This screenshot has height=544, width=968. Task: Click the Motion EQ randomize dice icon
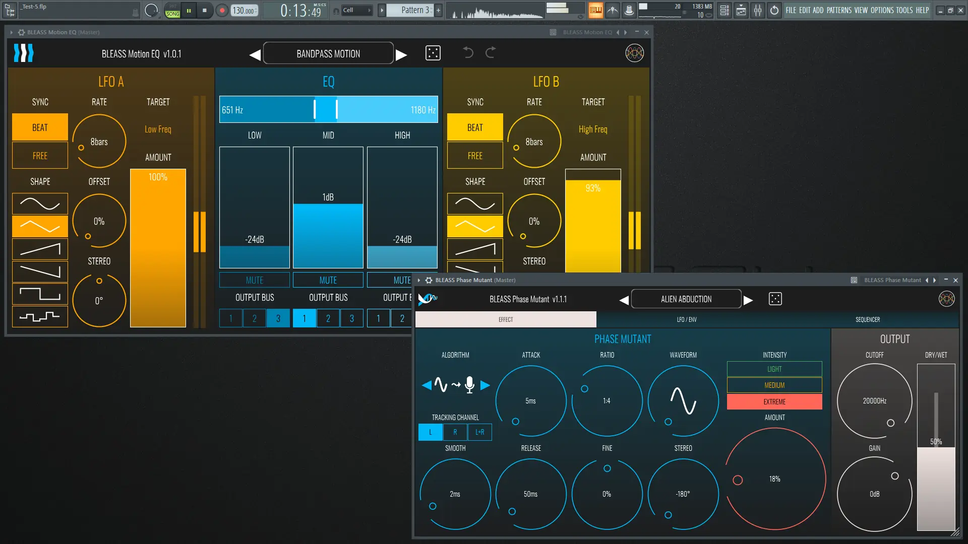pyautogui.click(x=433, y=53)
